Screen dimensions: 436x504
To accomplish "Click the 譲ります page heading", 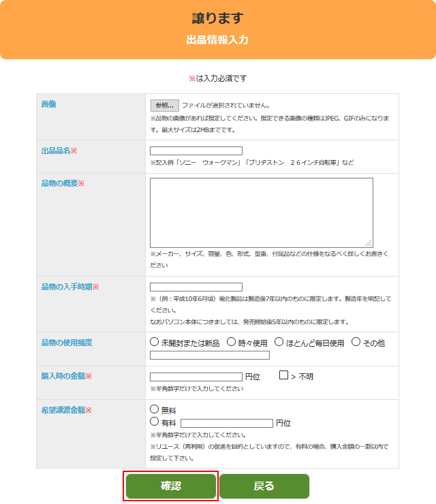I will tap(218, 18).
